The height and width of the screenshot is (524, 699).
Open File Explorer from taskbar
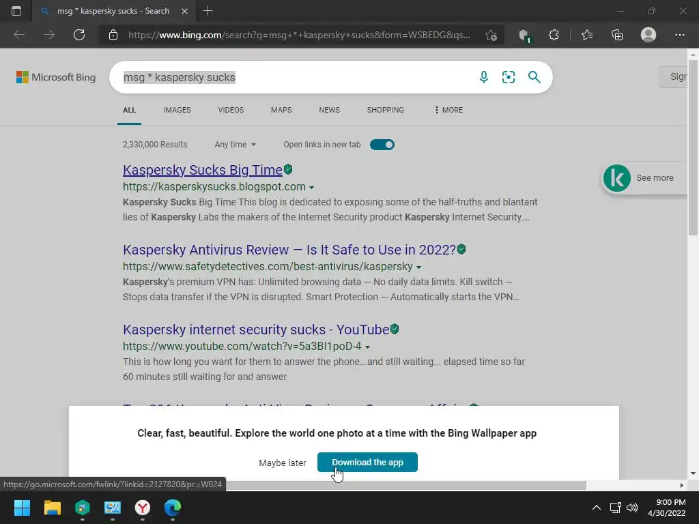coord(52,508)
